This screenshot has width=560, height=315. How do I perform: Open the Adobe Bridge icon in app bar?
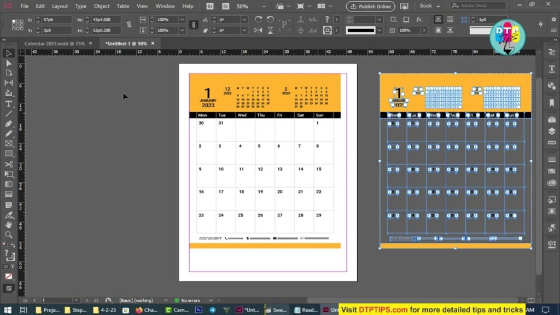click(x=209, y=6)
